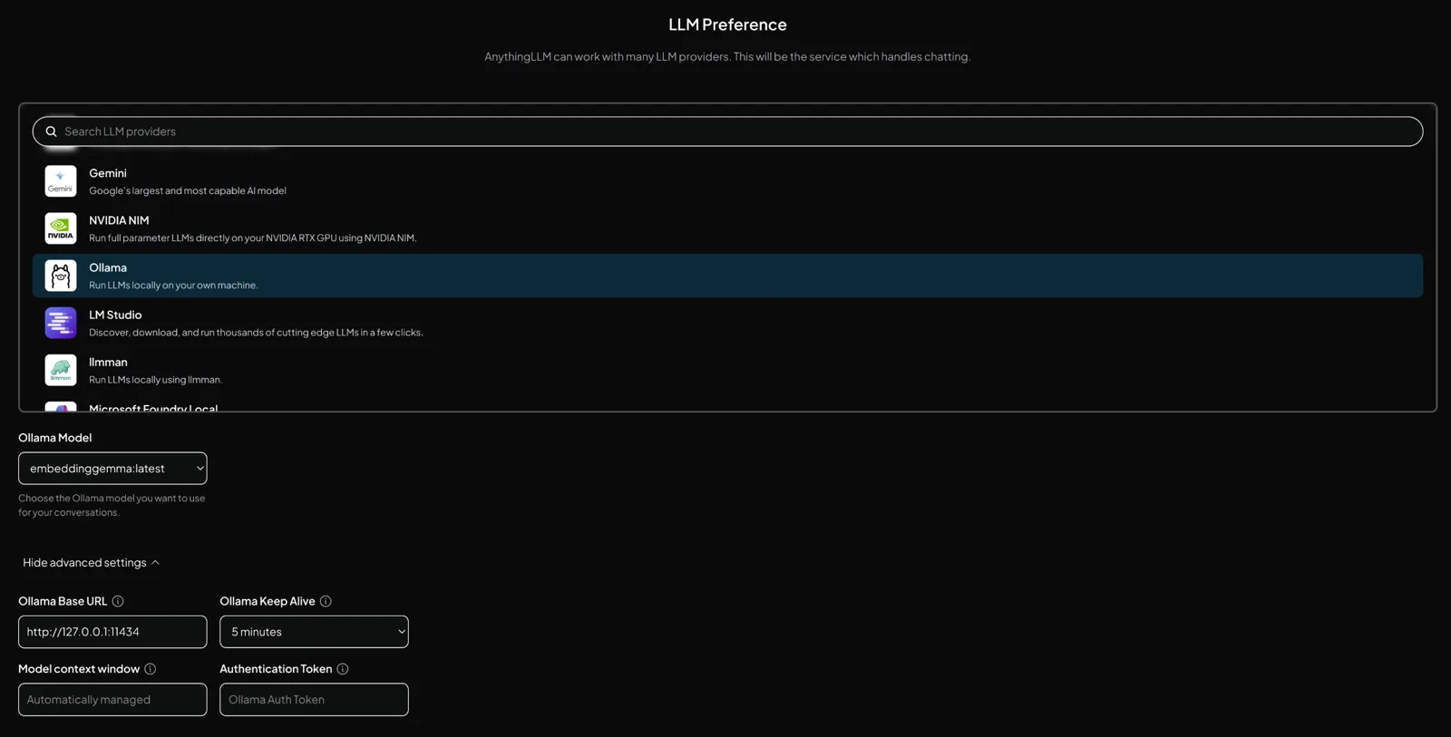Click info icon beside Ollama Keep Alive
Image resolution: width=1451 pixels, height=737 pixels.
(326, 601)
